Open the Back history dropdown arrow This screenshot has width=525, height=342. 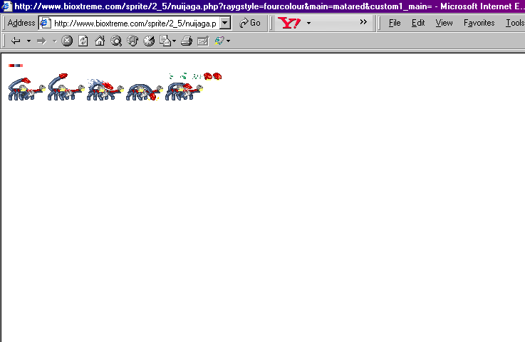[x=28, y=41]
